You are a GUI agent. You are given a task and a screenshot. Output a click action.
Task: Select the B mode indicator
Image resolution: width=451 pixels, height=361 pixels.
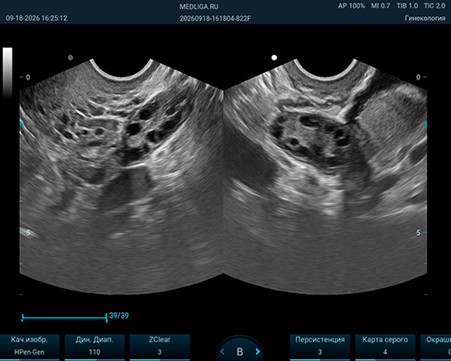pos(240,352)
